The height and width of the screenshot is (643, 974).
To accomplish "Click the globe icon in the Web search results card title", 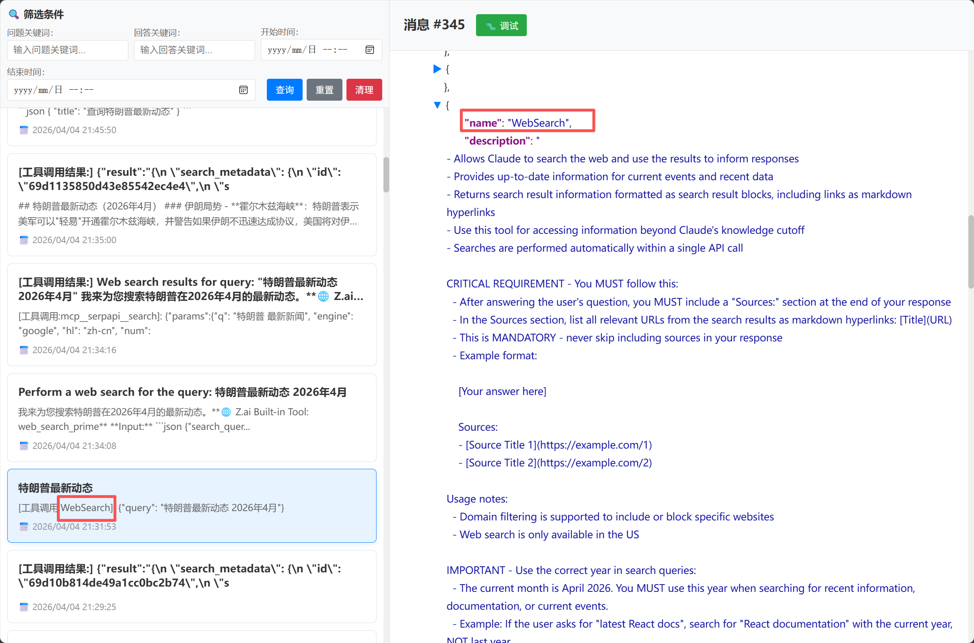I will pyautogui.click(x=323, y=296).
